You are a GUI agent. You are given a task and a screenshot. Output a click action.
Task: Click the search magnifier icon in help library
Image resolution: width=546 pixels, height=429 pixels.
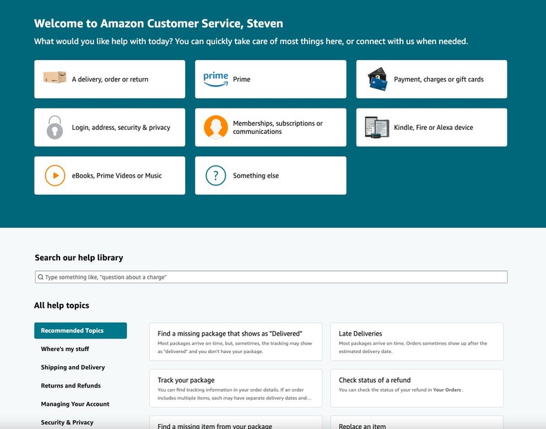pos(41,277)
